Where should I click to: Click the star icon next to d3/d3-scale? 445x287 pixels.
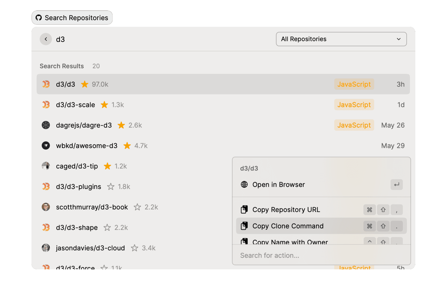tap(104, 105)
